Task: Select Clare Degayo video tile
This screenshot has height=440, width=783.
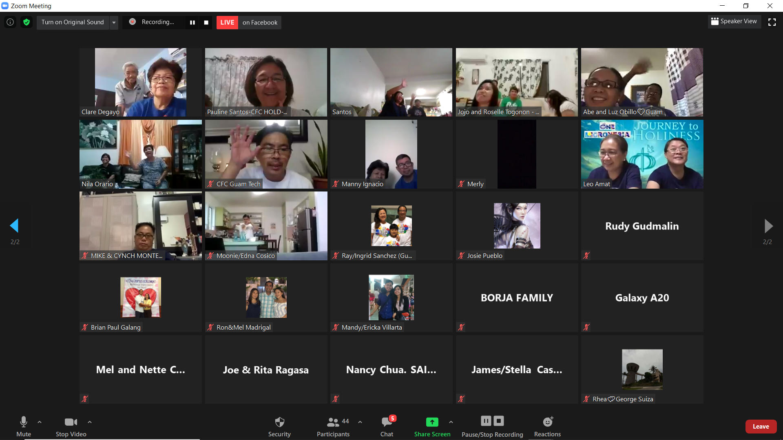Action: 141,82
